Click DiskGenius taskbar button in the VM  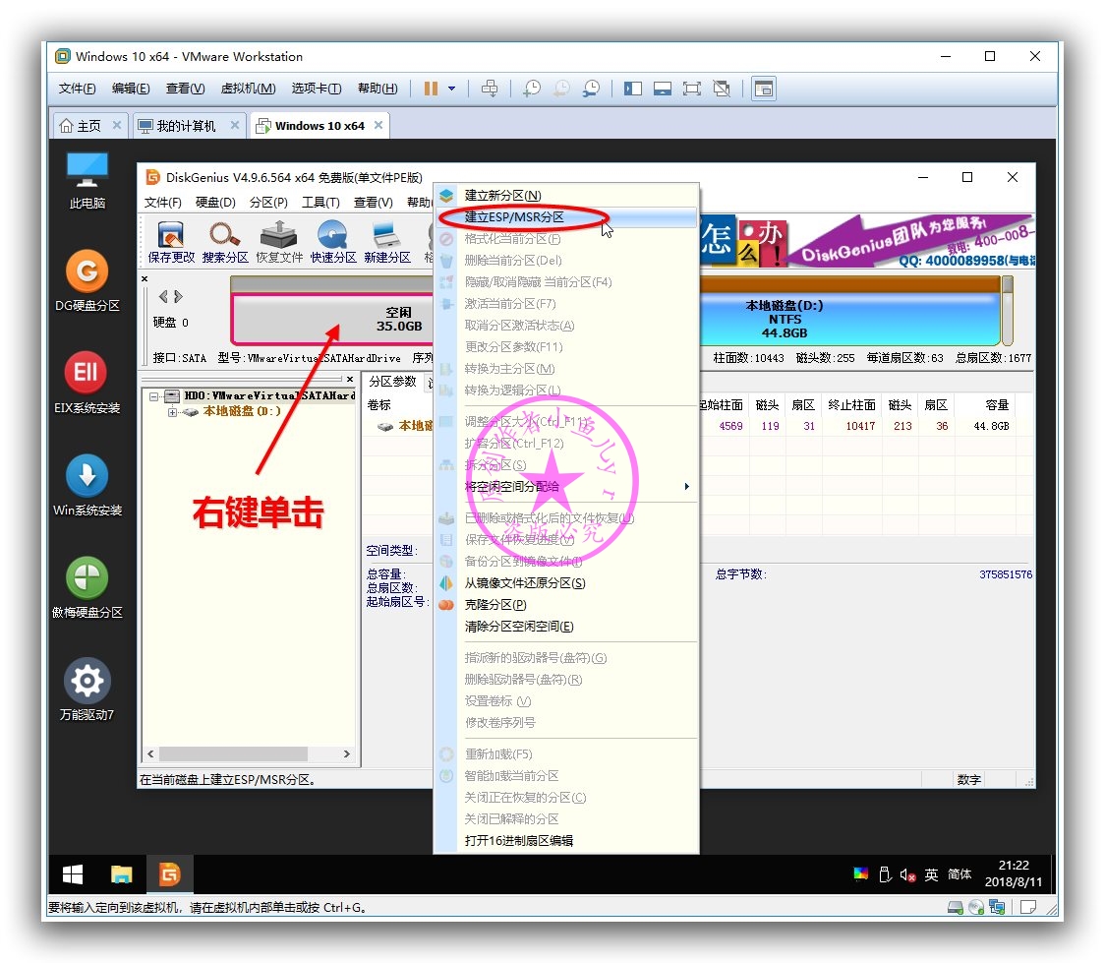click(x=169, y=874)
